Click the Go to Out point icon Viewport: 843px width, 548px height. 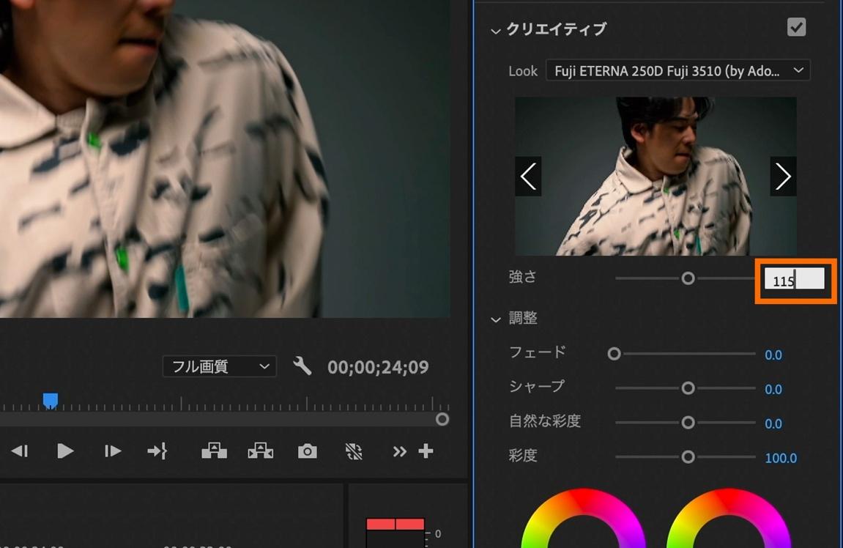157,451
